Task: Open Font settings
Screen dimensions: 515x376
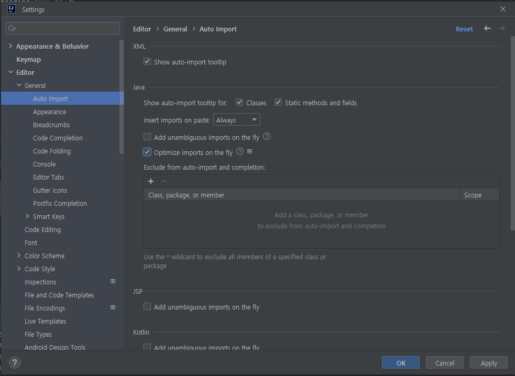Action: point(31,242)
